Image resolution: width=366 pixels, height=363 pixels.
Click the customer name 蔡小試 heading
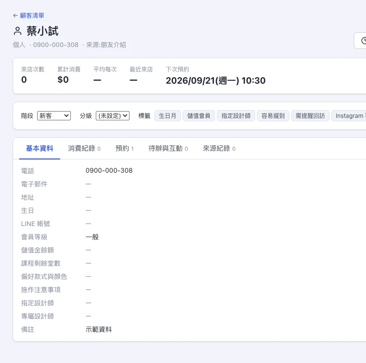tap(42, 31)
